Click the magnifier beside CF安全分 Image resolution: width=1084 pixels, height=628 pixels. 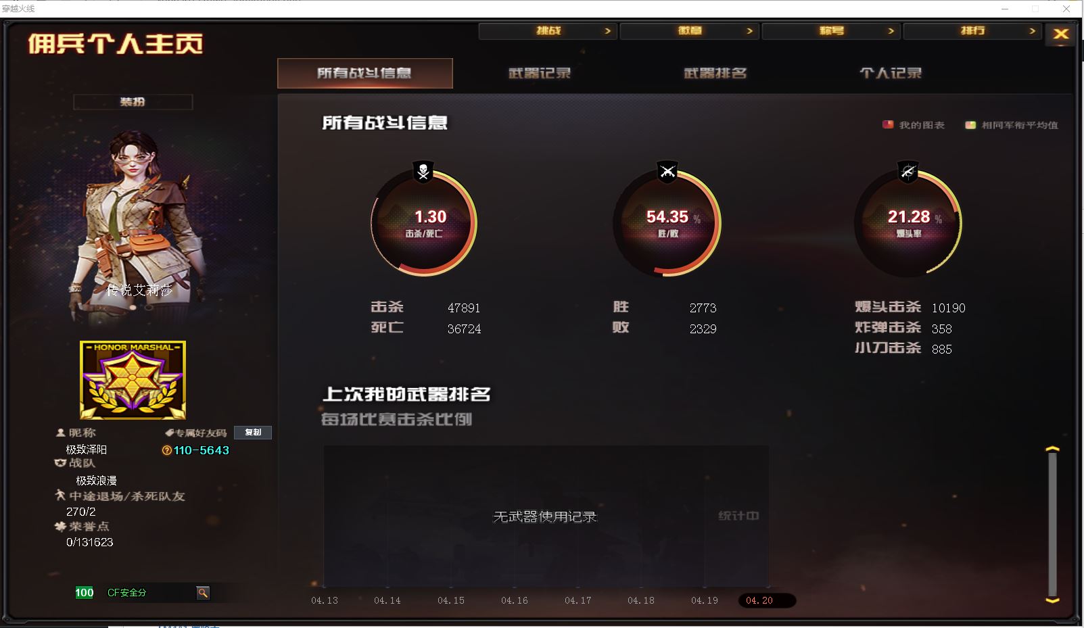202,593
